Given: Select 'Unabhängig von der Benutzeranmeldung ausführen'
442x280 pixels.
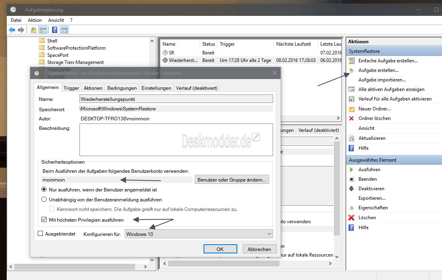Looking at the screenshot, I should [44, 199].
